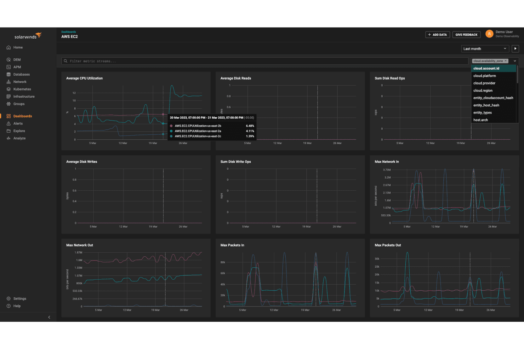Open the Groups sidebar icon
524x349 pixels.
[8, 104]
